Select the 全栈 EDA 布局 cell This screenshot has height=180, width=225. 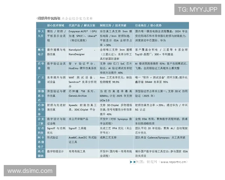161,121
